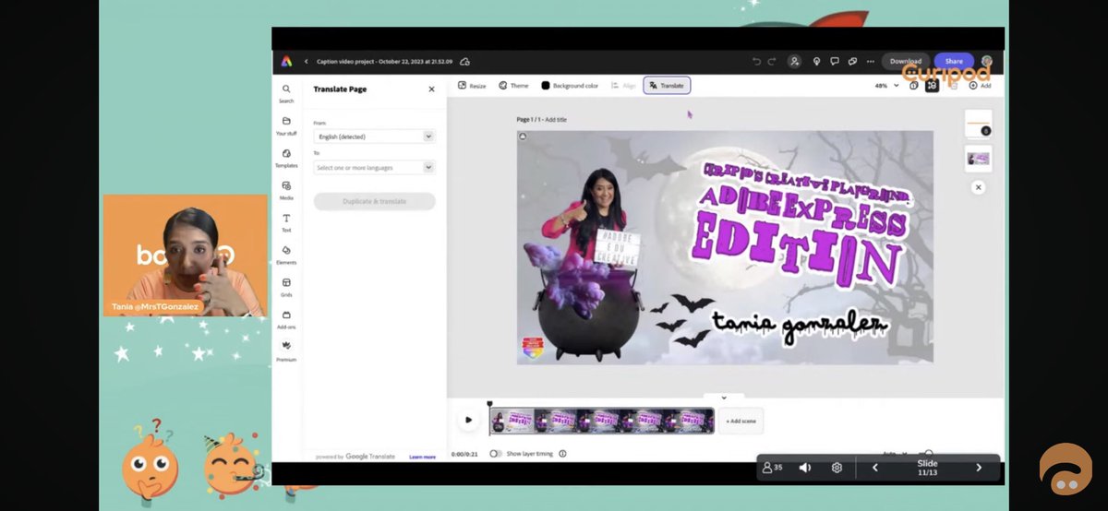Select the second page thumbnail on right

[x=978, y=158]
